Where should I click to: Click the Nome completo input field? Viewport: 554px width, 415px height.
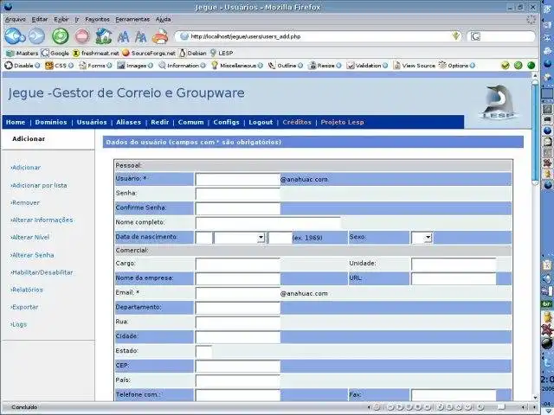pos(268,223)
